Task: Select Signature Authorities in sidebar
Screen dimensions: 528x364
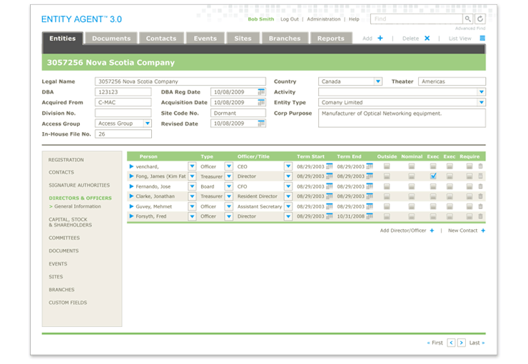Action: (79, 186)
